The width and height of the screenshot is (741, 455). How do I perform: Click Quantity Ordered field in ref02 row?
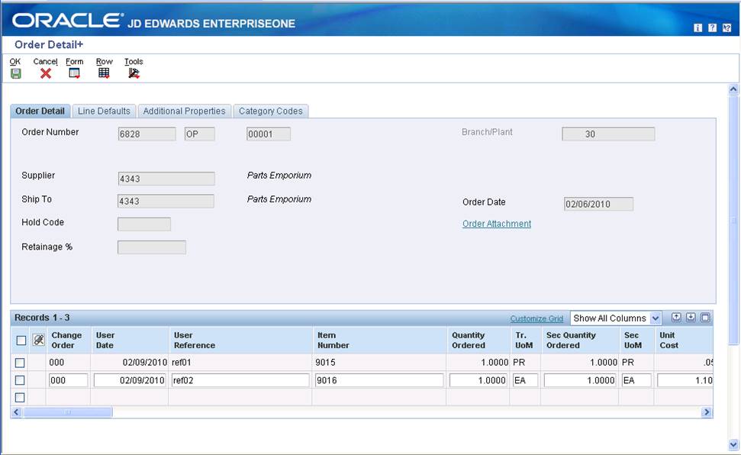pyautogui.click(x=478, y=380)
